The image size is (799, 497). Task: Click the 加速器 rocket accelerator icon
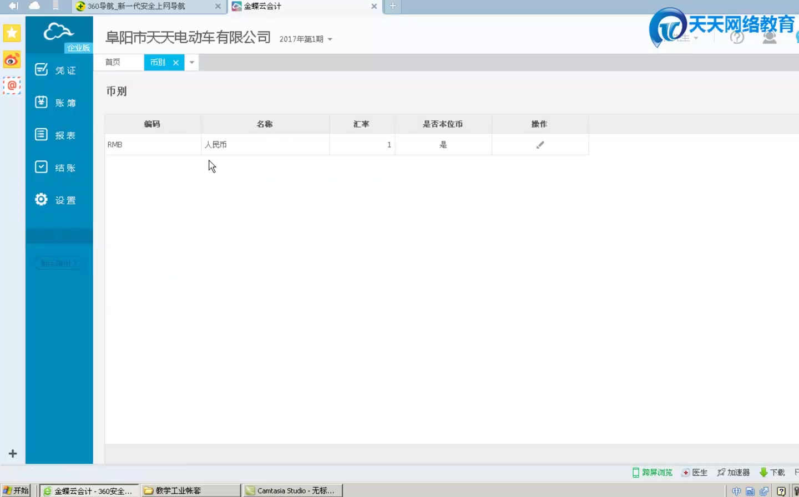721,473
